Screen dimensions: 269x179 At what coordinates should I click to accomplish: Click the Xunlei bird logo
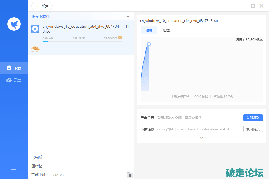14,24
